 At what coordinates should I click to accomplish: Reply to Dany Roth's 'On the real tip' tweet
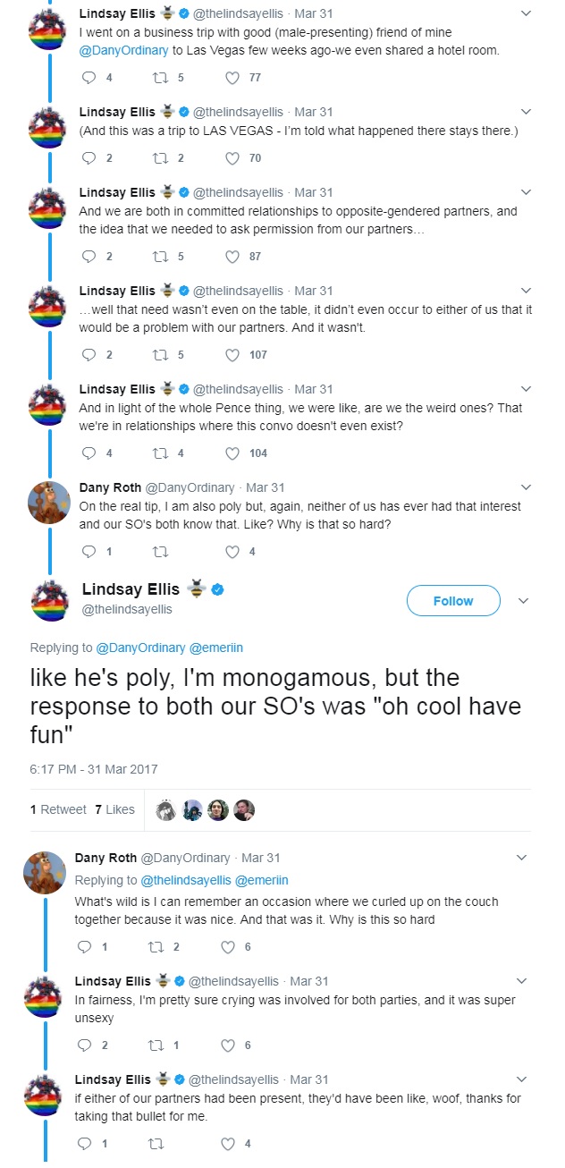[x=89, y=552]
